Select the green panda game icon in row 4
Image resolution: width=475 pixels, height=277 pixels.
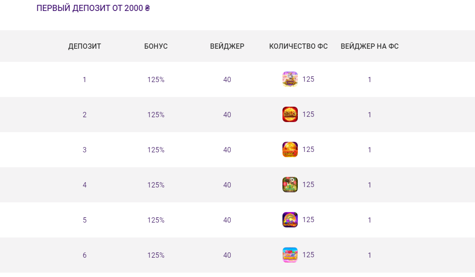pos(290,185)
